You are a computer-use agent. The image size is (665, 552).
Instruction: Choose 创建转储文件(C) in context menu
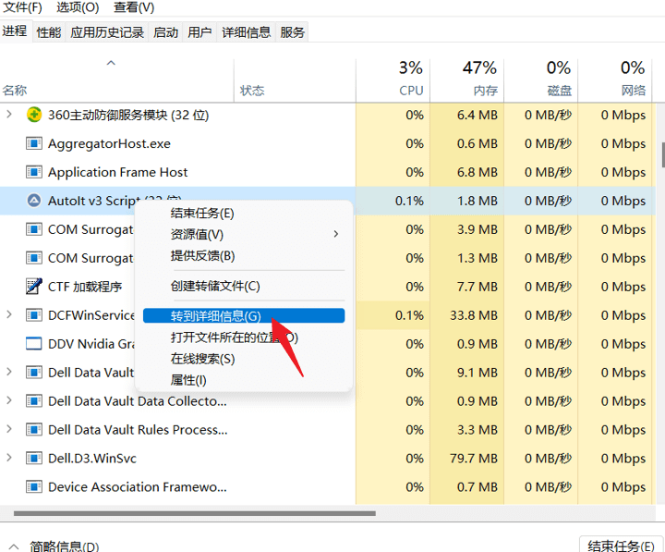coord(244,286)
